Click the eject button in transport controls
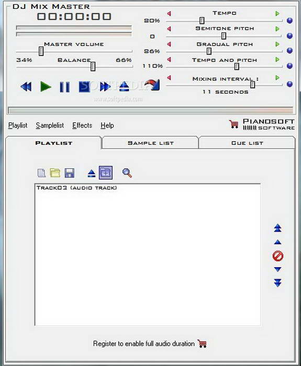301x366 pixels. tap(124, 86)
